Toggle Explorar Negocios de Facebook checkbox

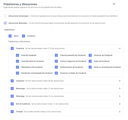pos(56,61)
